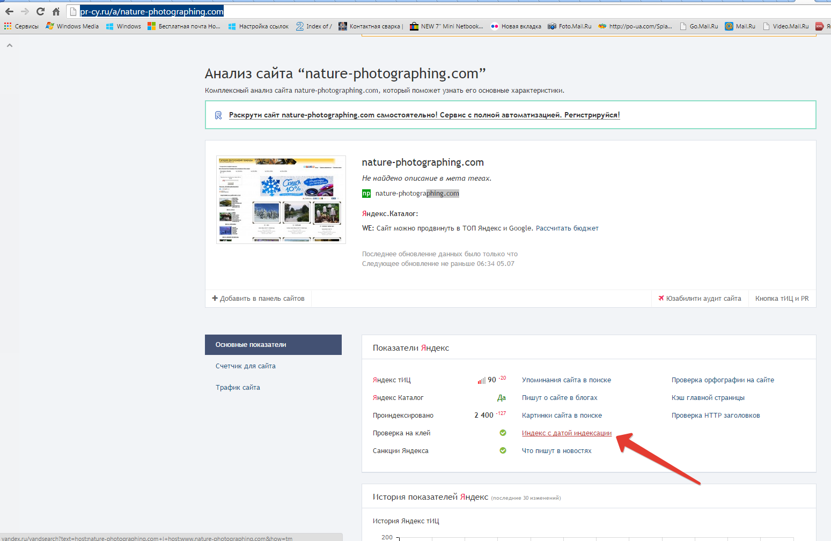
Task: Open the Windows bookmark
Action: point(123,26)
